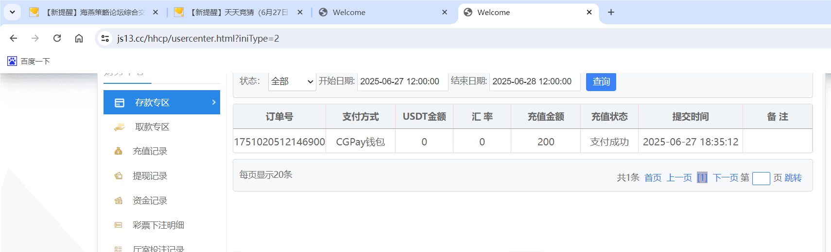Viewport: 831px width, 252px height.
Task: Click the 资金记录 icon
Action: [118, 201]
